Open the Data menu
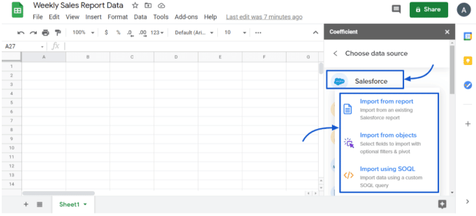 point(140,17)
